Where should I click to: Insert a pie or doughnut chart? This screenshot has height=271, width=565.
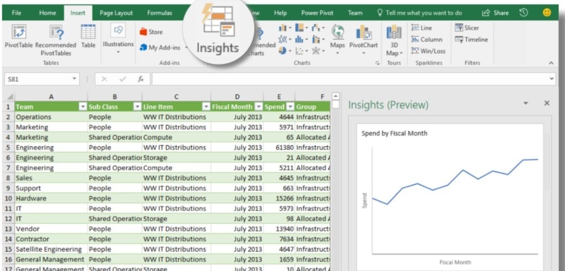click(284, 51)
